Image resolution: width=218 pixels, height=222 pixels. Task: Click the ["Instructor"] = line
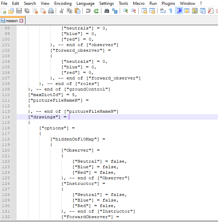pos(83,183)
